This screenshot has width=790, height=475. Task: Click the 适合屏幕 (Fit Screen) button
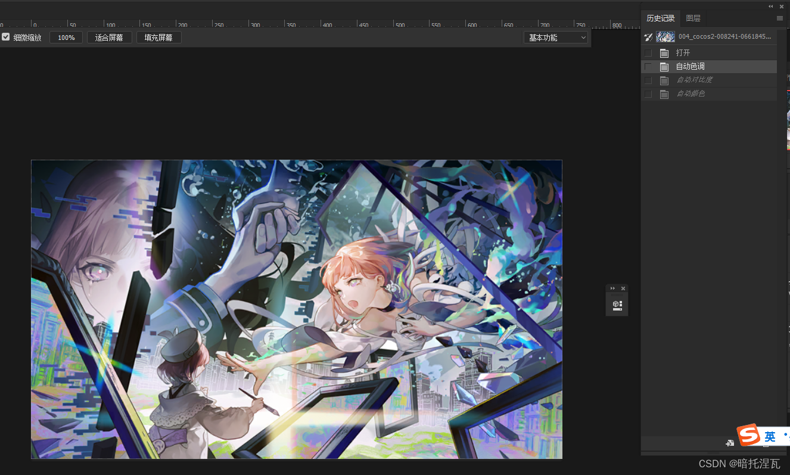(x=109, y=38)
